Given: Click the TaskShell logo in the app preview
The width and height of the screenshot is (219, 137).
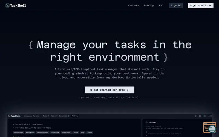Looking at the screenshot, I should [14, 116].
